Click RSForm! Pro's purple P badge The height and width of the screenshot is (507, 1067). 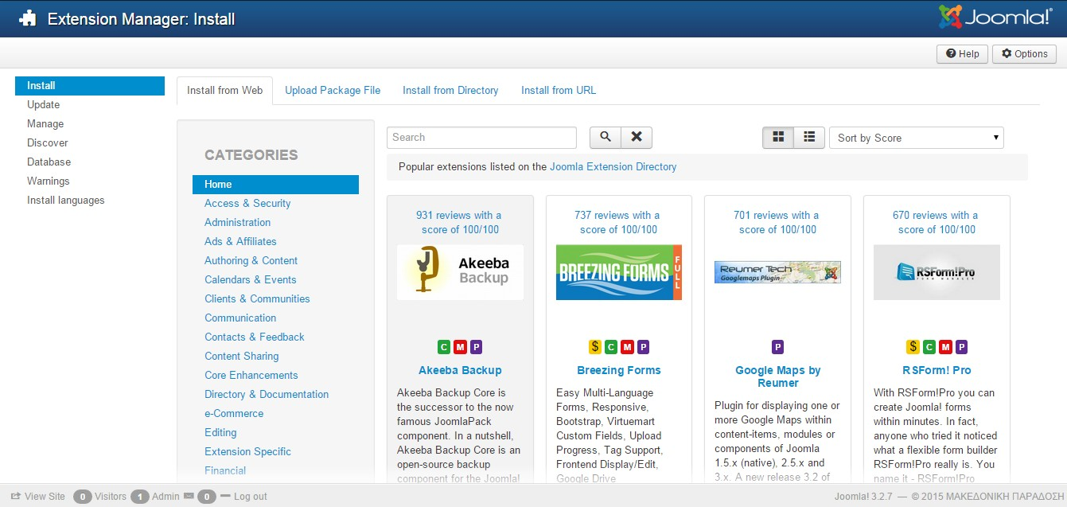click(x=961, y=347)
